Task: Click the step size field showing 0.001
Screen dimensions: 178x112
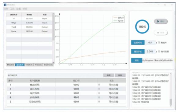Action: [x=150, y=51]
